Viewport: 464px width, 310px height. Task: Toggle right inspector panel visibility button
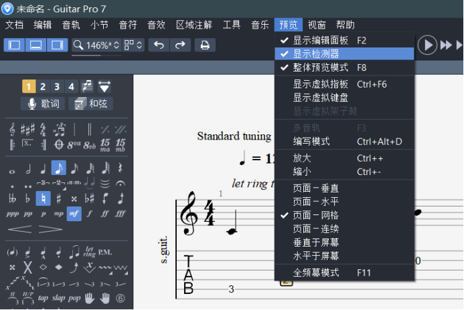(58, 45)
